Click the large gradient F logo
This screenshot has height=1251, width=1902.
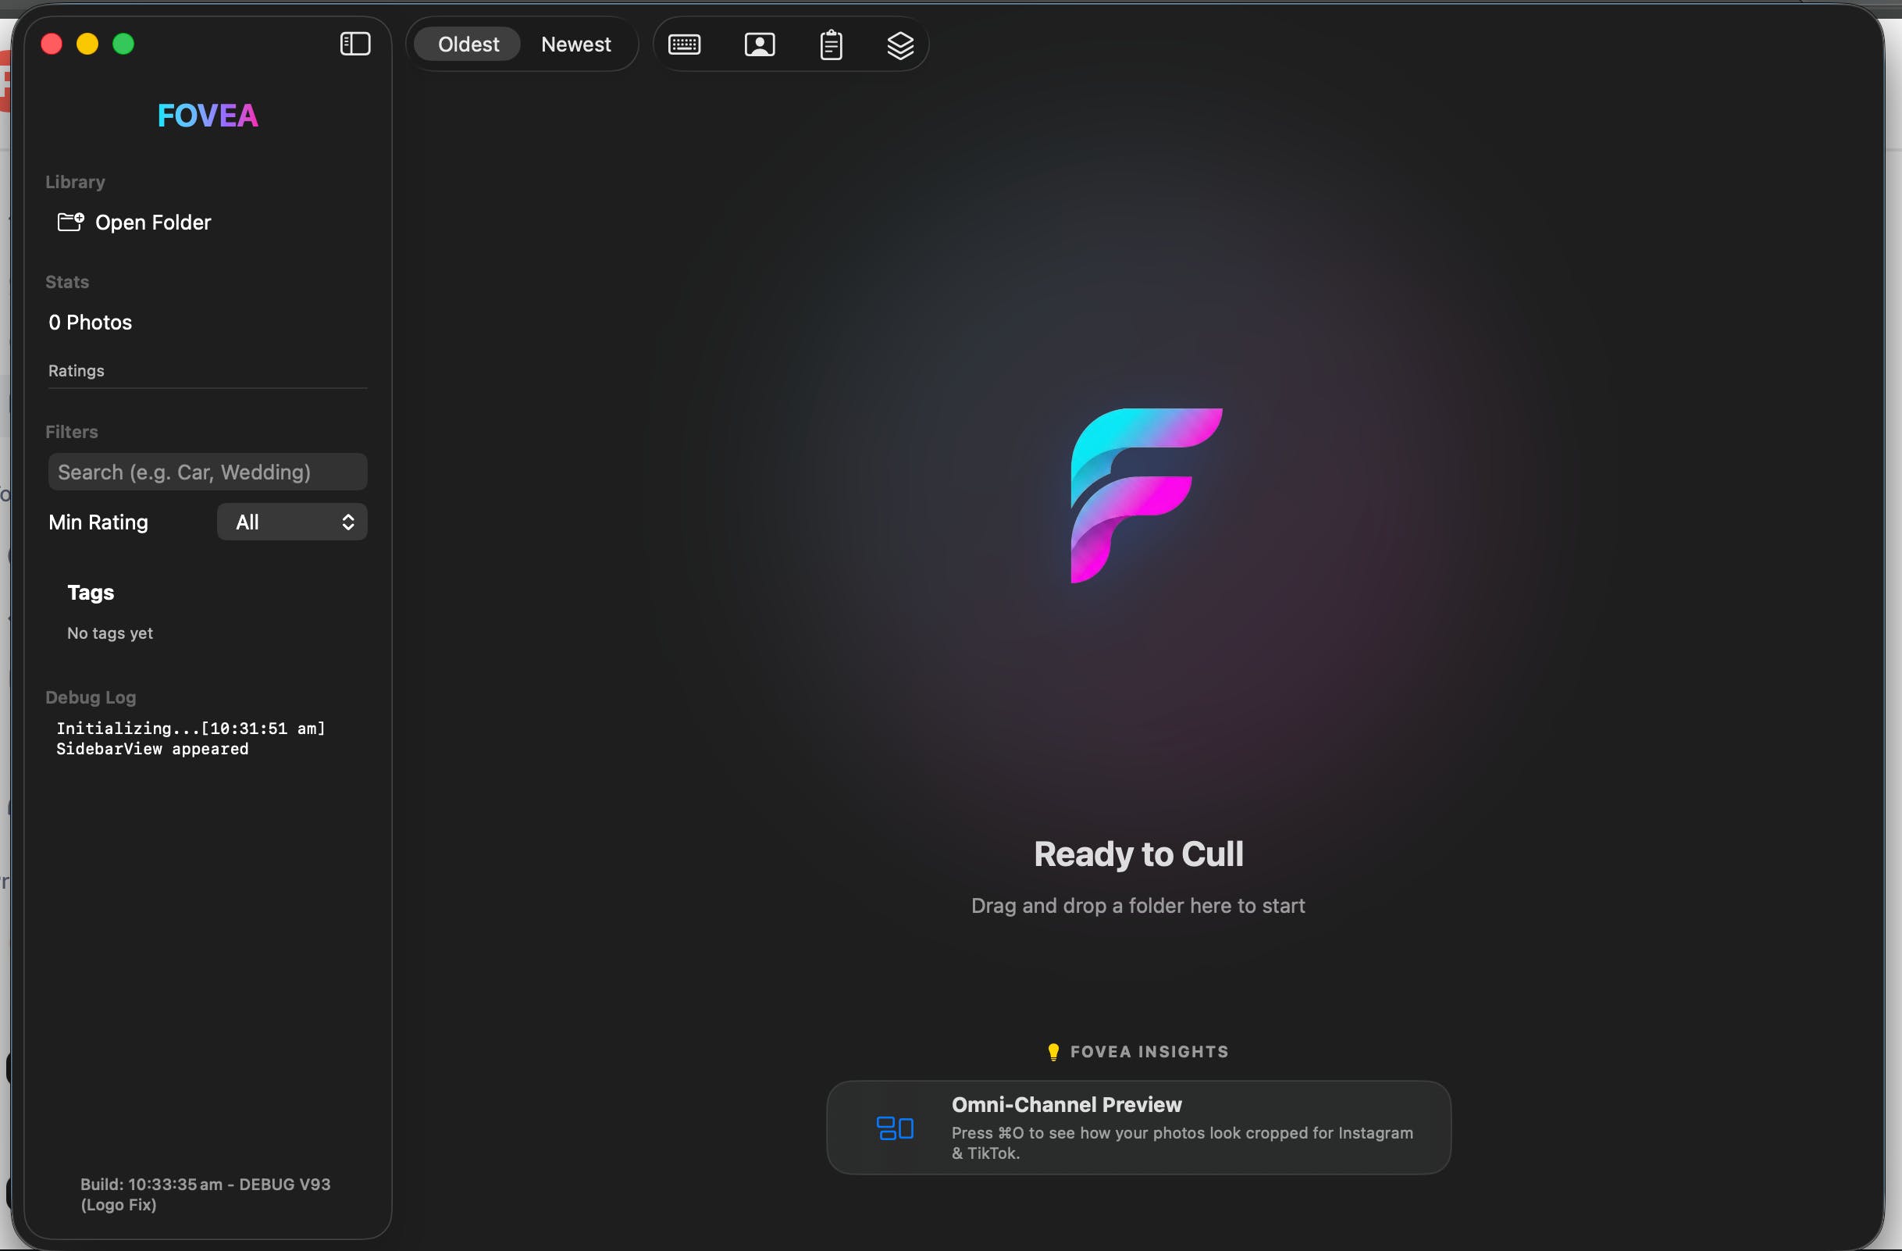[1145, 496]
